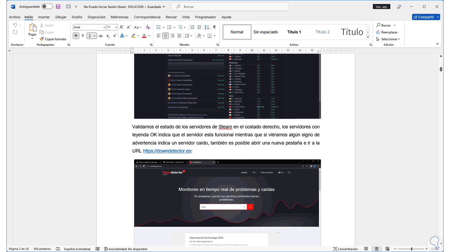Click the Inic. ses. sign-in button
Viewport: 450px width, 252px height.
coord(382,7)
